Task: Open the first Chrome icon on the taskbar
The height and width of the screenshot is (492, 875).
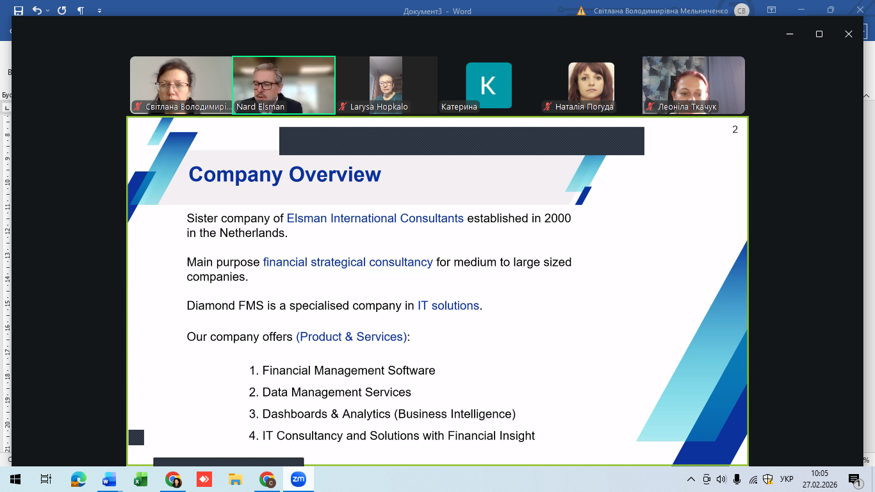Action: pyautogui.click(x=173, y=479)
